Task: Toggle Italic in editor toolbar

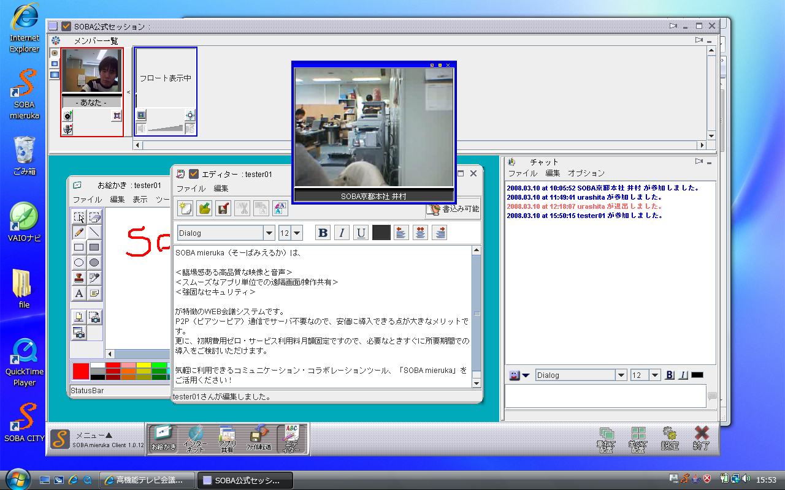Action: click(342, 233)
